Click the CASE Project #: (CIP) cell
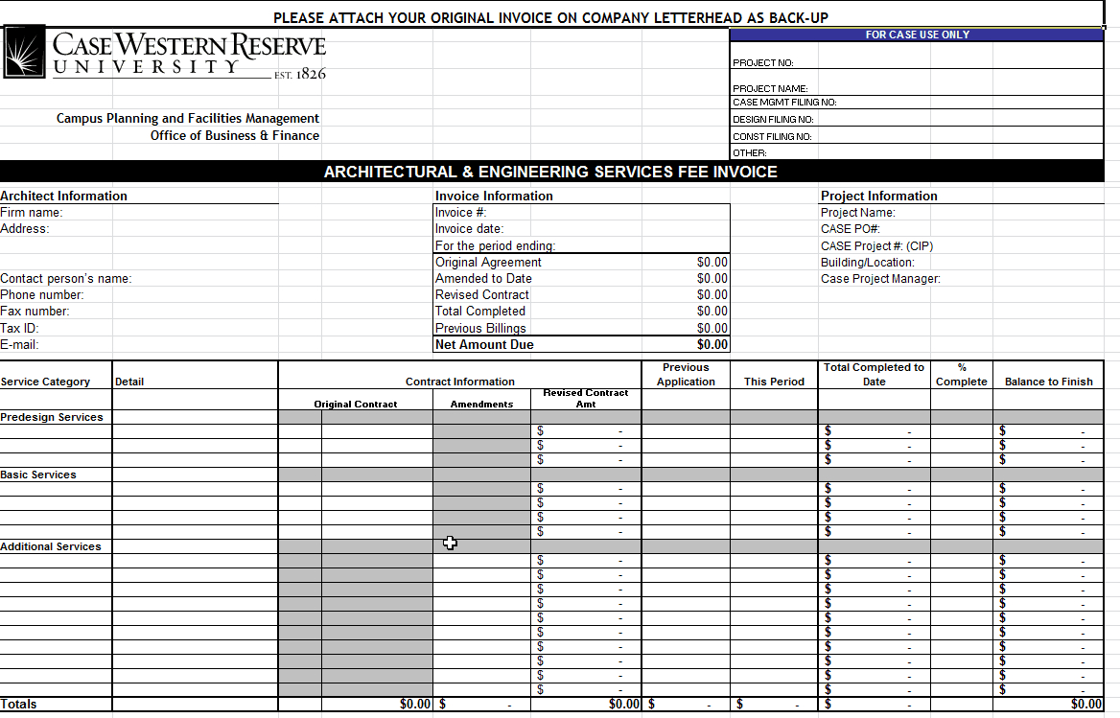Image resolution: width=1120 pixels, height=718 pixels. [x=877, y=246]
